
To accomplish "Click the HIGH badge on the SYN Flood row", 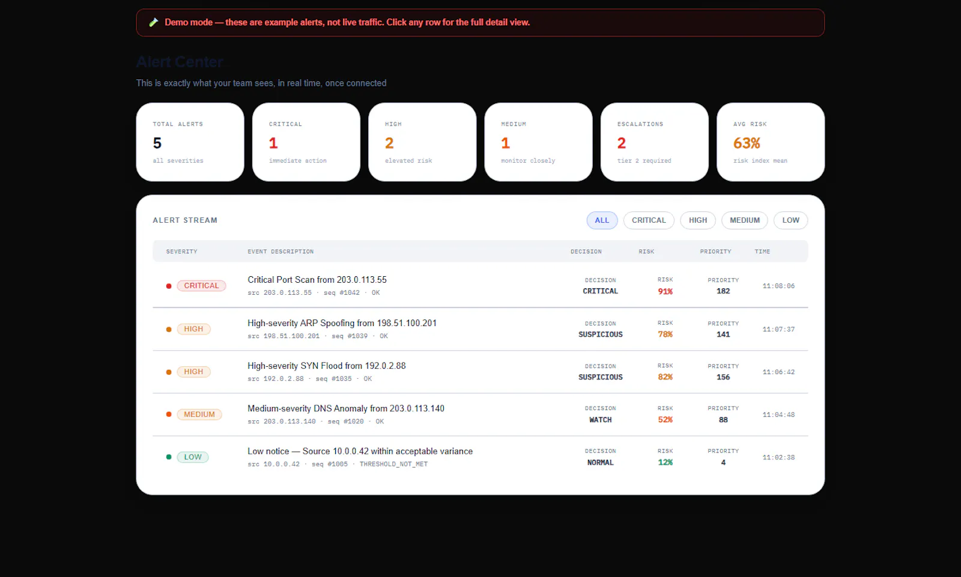I will (x=193, y=372).
